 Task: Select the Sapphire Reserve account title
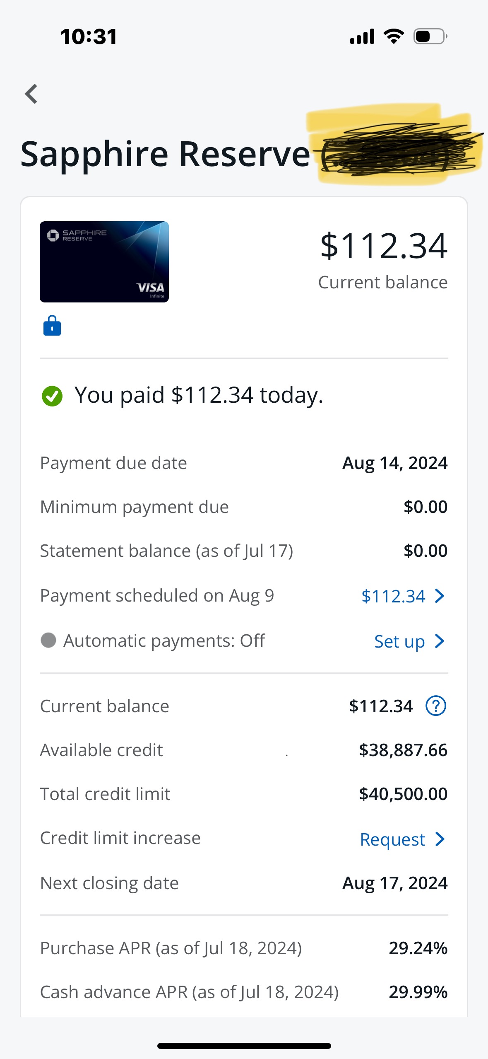(x=164, y=154)
